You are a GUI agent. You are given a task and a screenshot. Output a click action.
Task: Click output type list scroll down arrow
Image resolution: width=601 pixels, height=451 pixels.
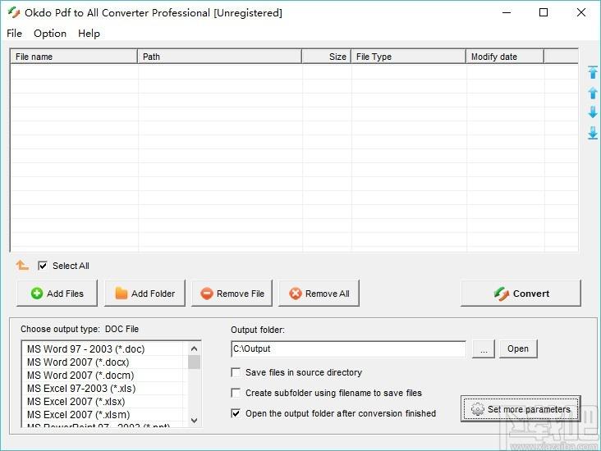click(194, 421)
